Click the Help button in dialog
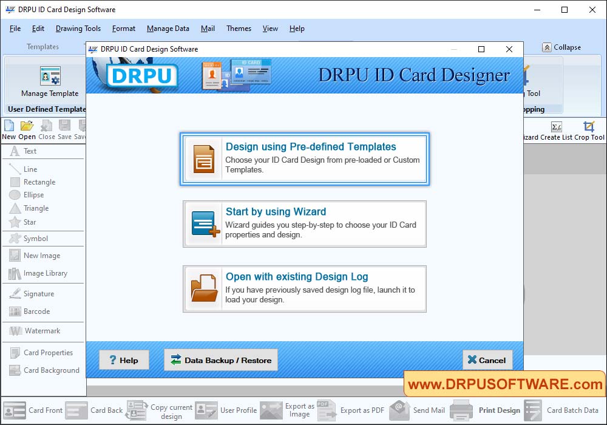 [124, 360]
